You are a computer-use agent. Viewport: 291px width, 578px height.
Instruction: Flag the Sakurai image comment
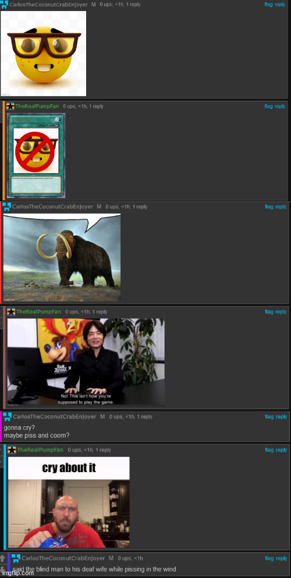pos(269,312)
